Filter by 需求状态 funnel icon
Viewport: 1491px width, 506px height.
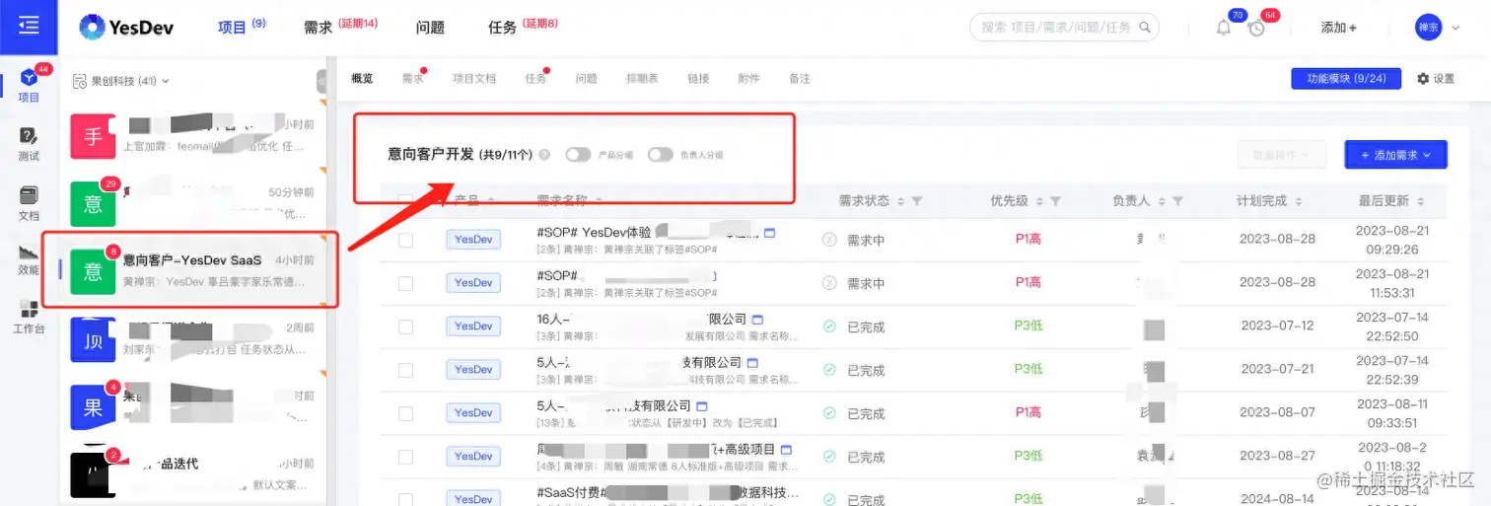tap(917, 201)
